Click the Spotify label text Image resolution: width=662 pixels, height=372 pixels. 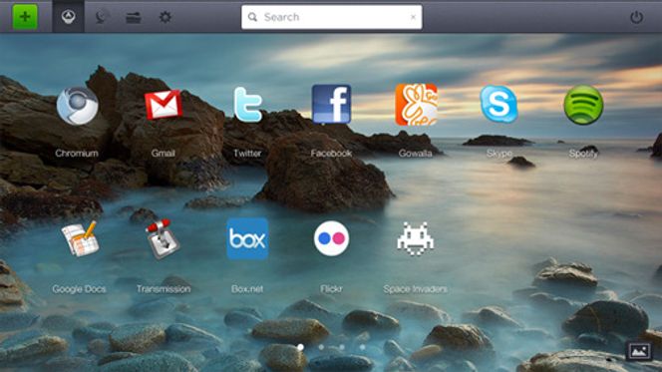tap(583, 154)
